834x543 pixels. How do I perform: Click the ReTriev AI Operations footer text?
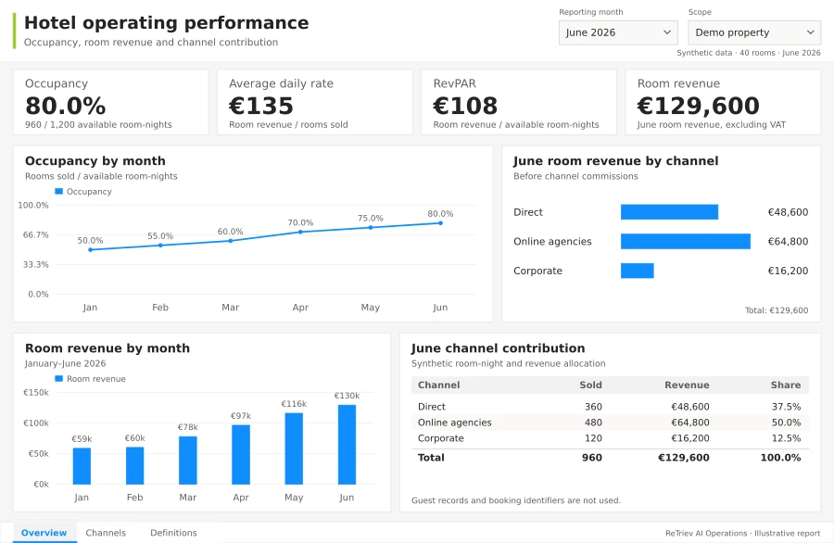(x=742, y=533)
